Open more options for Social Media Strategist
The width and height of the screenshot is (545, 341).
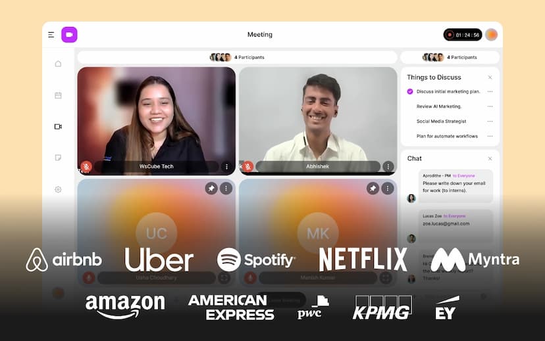(490, 122)
